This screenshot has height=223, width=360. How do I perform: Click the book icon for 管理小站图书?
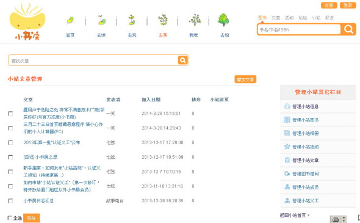[287, 120]
